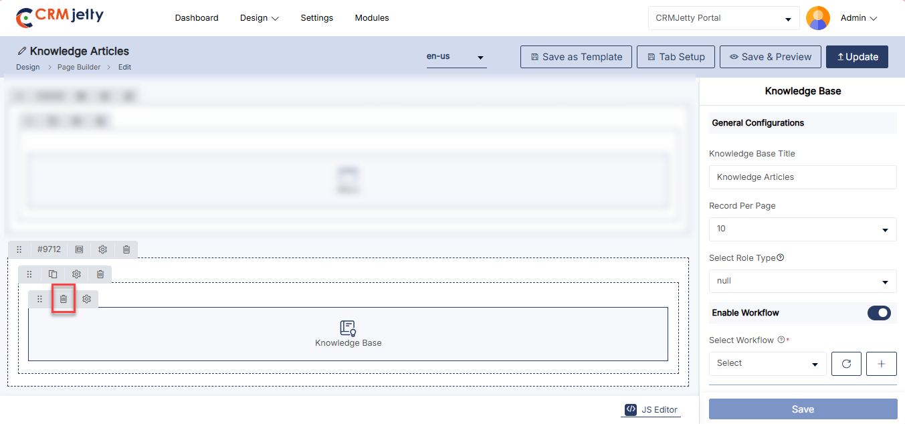Open the Design menu
This screenshot has width=905, height=424.
(x=260, y=18)
